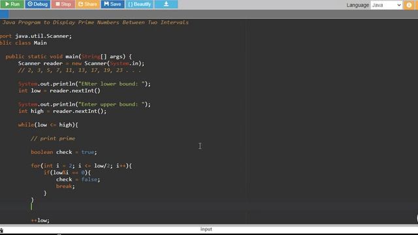The image size is (418, 235).
Task: Click the 'Enter upper bound' println line
Action: pyautogui.click(x=84, y=104)
